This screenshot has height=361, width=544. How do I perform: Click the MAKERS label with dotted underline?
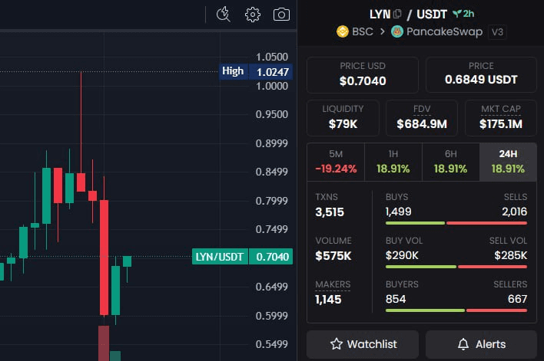(x=333, y=284)
